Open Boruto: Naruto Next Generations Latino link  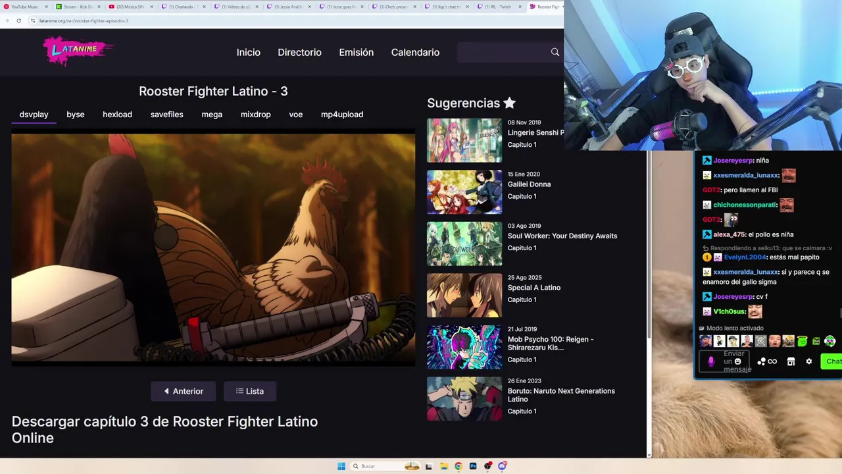click(x=561, y=395)
